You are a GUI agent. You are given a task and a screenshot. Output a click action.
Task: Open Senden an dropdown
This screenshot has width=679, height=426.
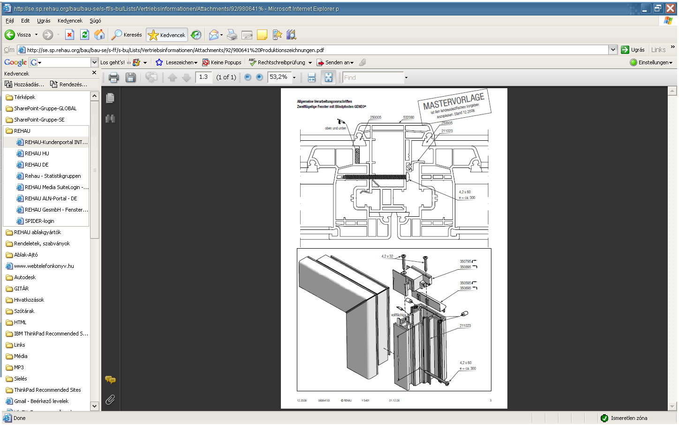click(335, 62)
